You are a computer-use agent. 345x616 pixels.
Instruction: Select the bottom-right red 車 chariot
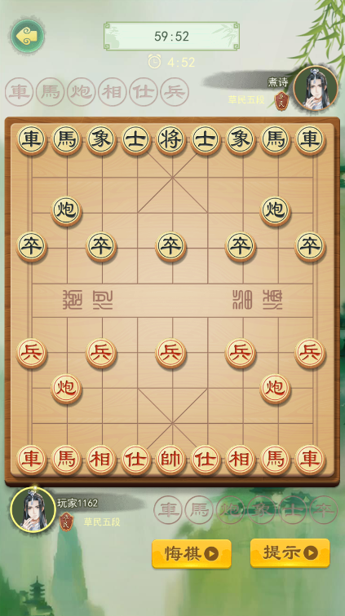310,460
